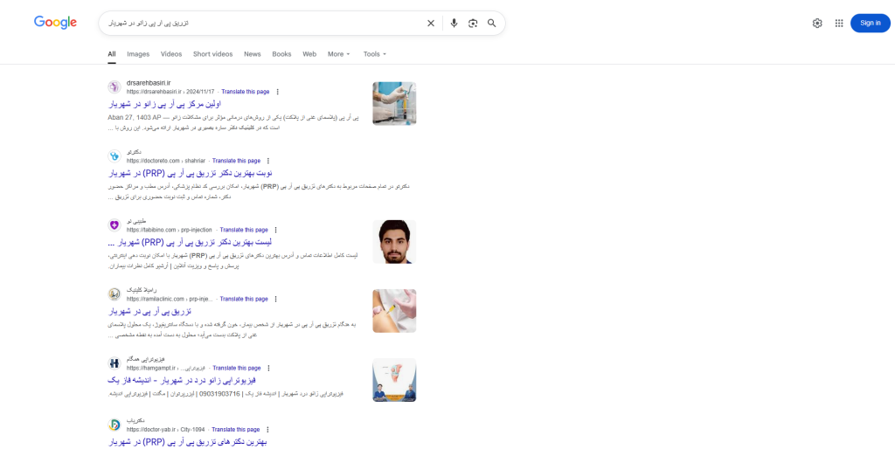This screenshot has width=895, height=449.
Task: Open three-dot menu for tabibino.com result
Action: [x=275, y=230]
